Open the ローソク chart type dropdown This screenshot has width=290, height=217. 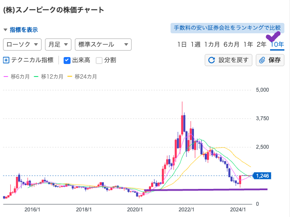22,45
